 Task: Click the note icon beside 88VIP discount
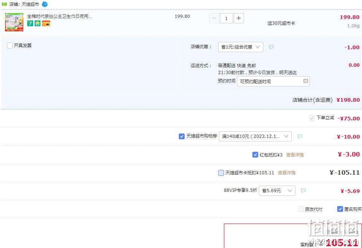tap(303, 190)
